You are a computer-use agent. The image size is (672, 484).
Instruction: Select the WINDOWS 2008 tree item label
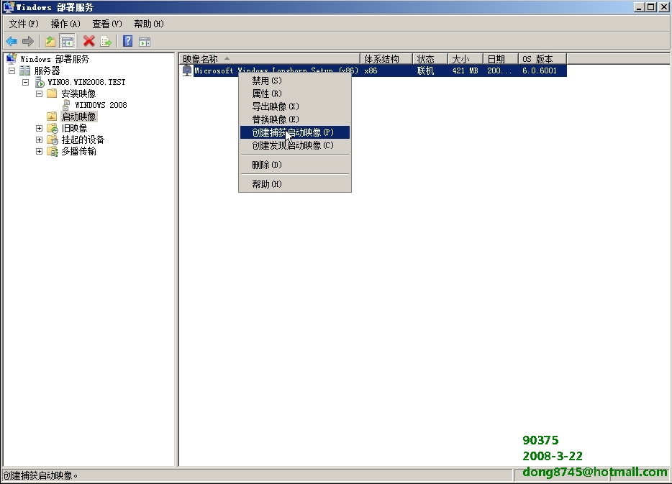101,105
